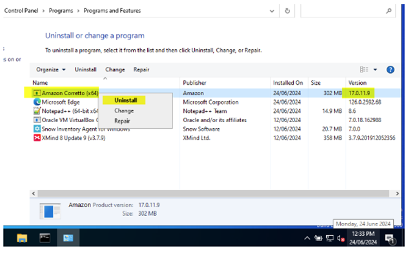Click the 14.9 MB size cell

[x=332, y=111]
